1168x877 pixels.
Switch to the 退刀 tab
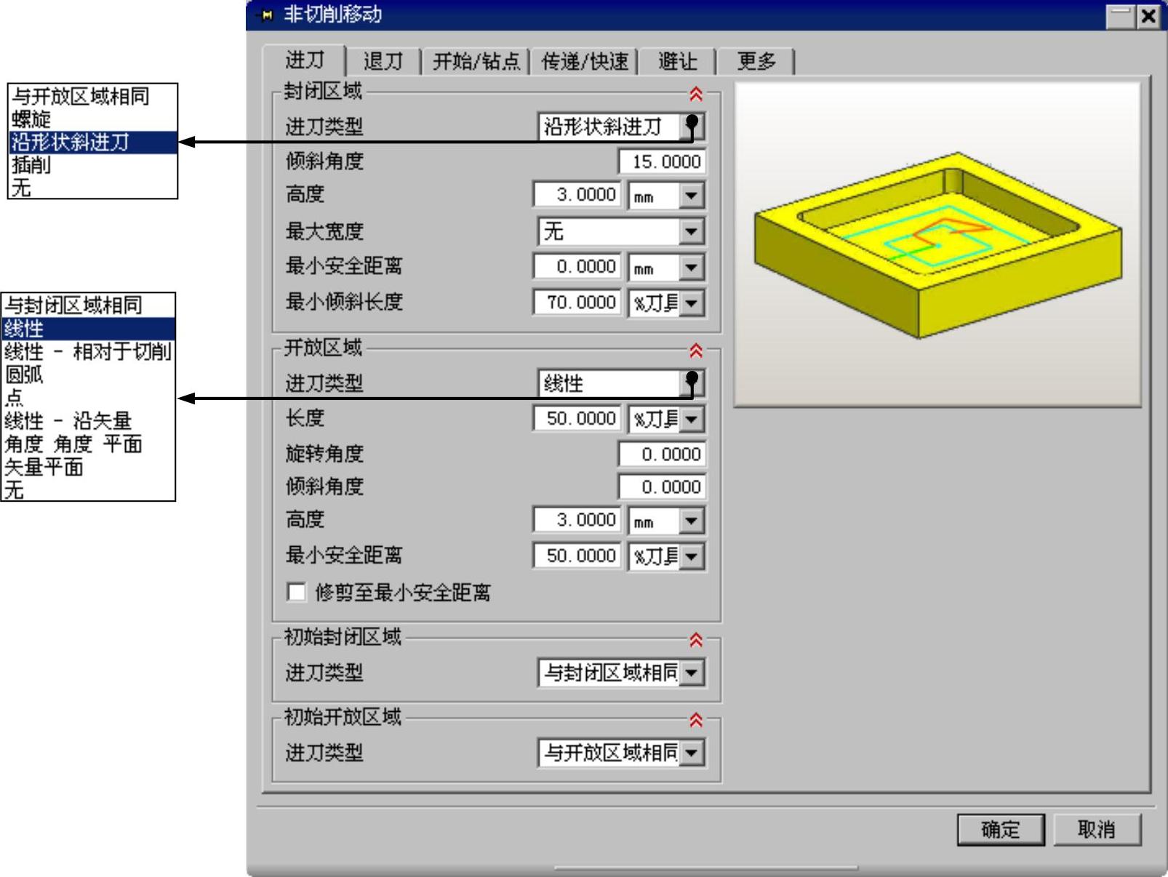pos(383,61)
